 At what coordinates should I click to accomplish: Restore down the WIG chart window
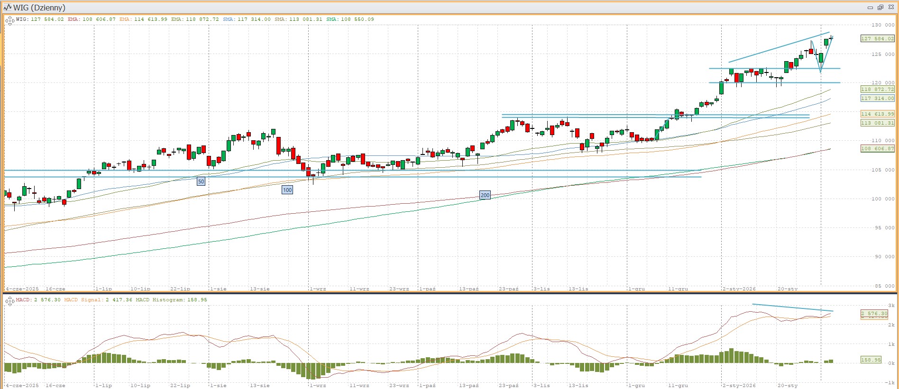click(x=881, y=8)
